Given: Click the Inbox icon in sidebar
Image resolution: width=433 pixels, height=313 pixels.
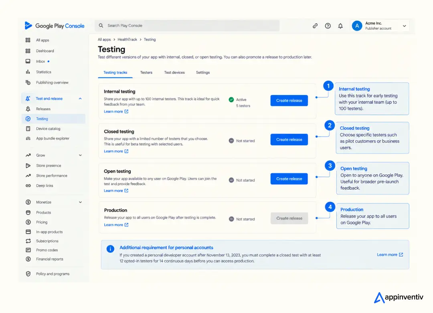Looking at the screenshot, I should (28, 61).
